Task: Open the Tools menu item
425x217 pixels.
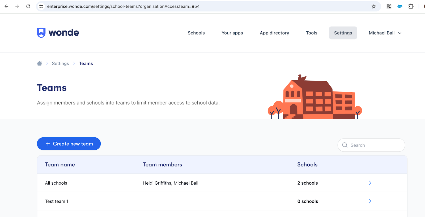Action: [x=312, y=33]
